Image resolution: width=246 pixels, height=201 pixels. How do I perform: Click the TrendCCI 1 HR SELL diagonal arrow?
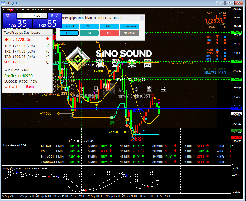click(x=208, y=162)
